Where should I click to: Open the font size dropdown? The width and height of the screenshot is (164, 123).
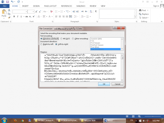(x=33, y=12)
